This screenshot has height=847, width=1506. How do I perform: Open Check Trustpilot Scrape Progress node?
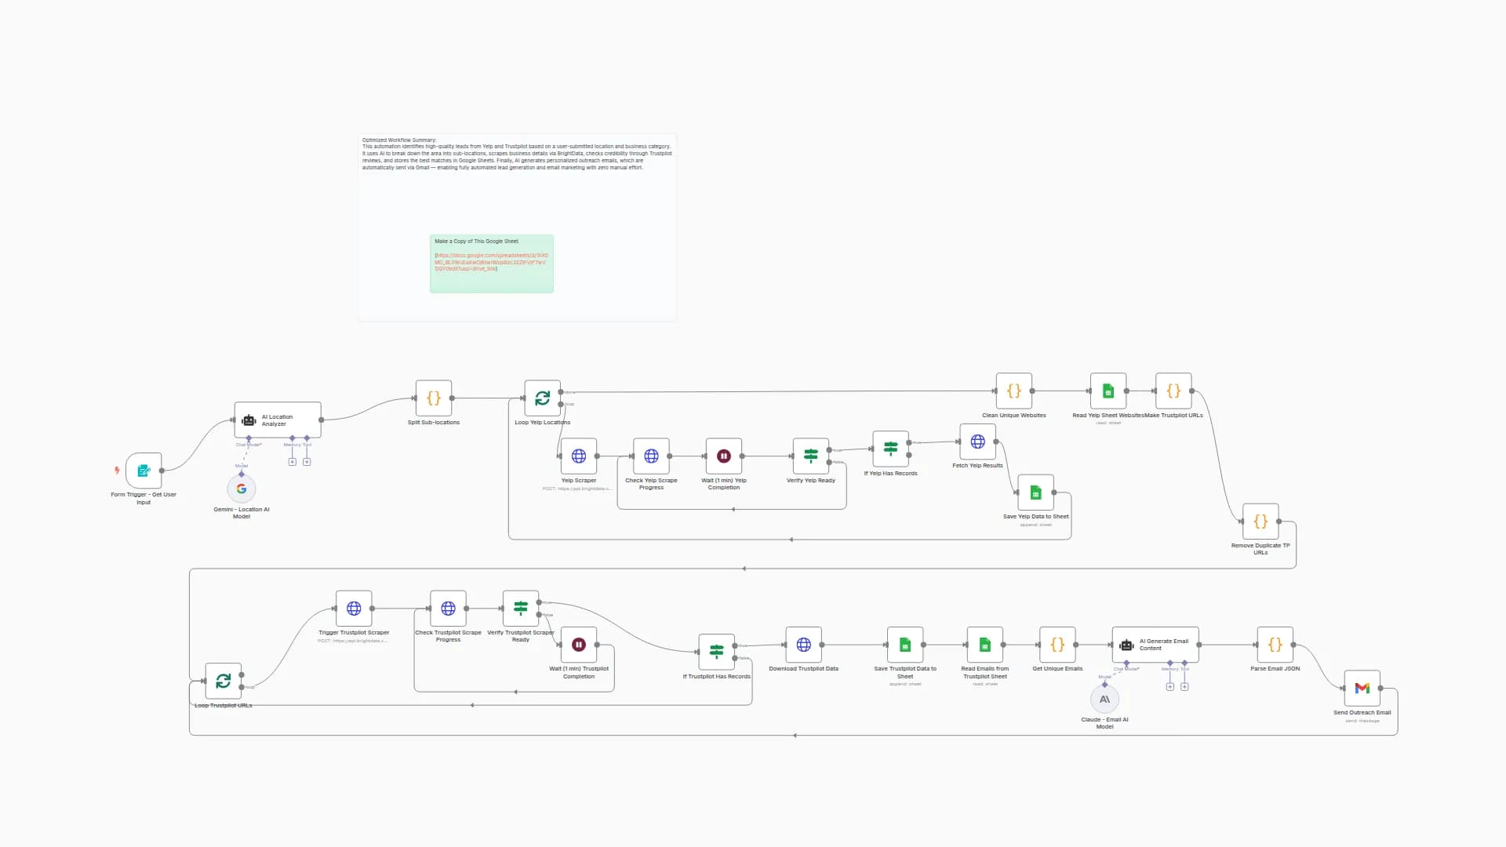(449, 609)
